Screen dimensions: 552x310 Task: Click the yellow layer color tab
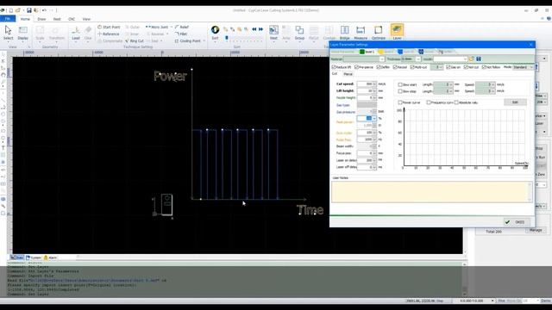386,52
